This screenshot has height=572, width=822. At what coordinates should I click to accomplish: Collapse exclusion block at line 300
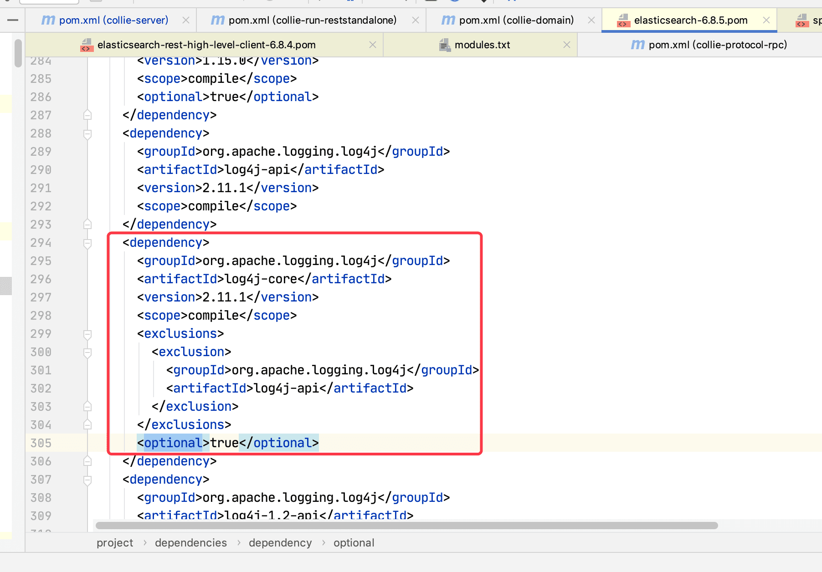tap(87, 352)
